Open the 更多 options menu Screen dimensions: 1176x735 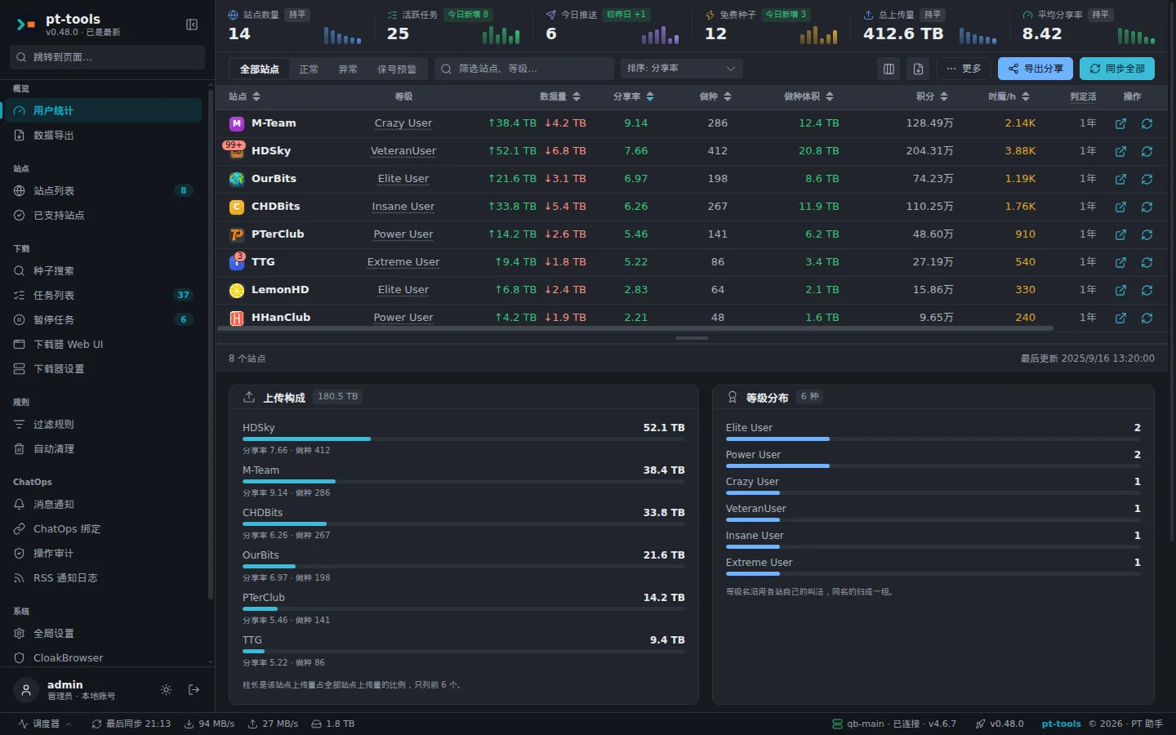click(x=964, y=69)
